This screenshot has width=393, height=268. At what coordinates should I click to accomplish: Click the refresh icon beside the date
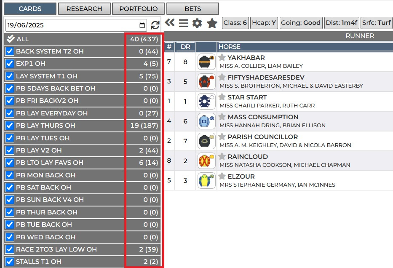tap(155, 25)
